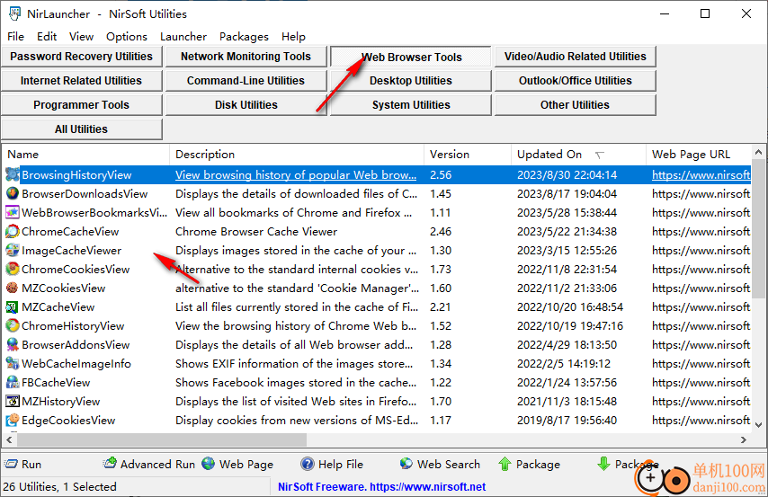Click the Run toolbar icon

point(11,463)
